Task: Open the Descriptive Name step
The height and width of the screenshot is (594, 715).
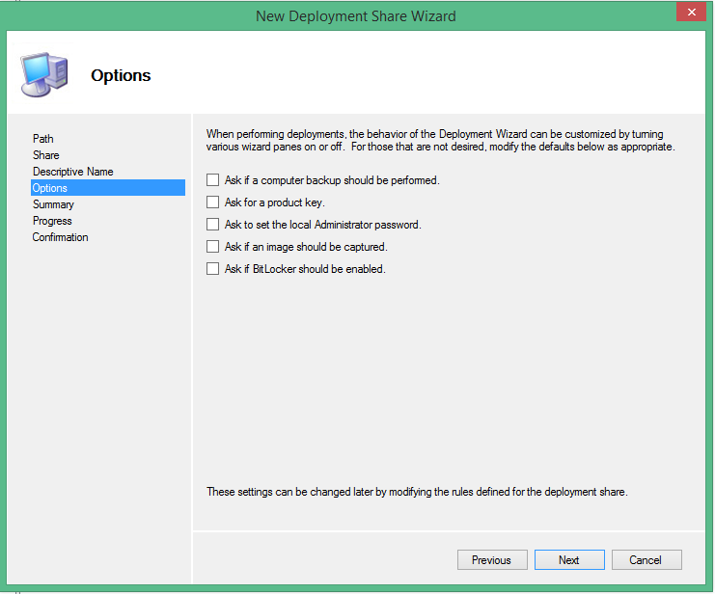Action: click(73, 172)
